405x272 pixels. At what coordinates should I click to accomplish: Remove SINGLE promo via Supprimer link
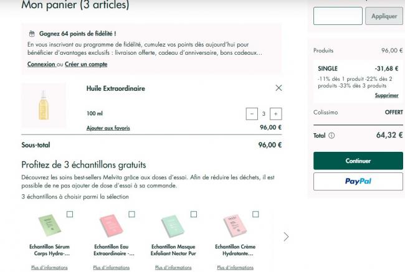pyautogui.click(x=387, y=95)
